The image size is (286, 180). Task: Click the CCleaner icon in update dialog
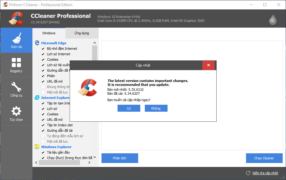[87, 87]
